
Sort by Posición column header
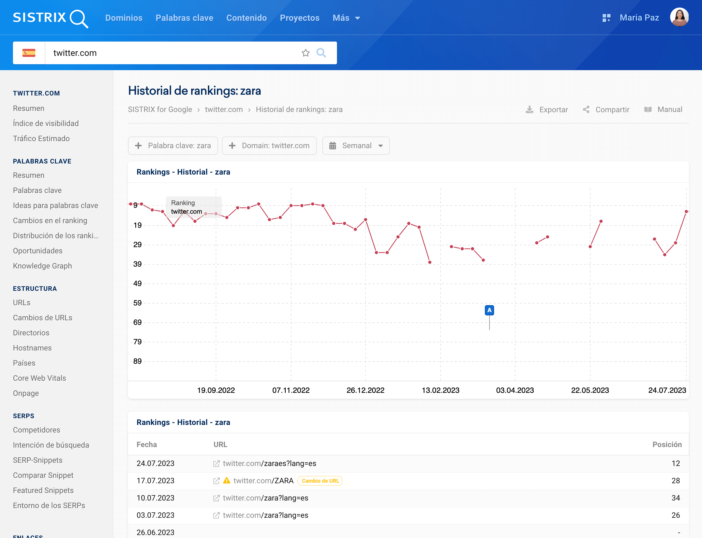click(x=667, y=444)
